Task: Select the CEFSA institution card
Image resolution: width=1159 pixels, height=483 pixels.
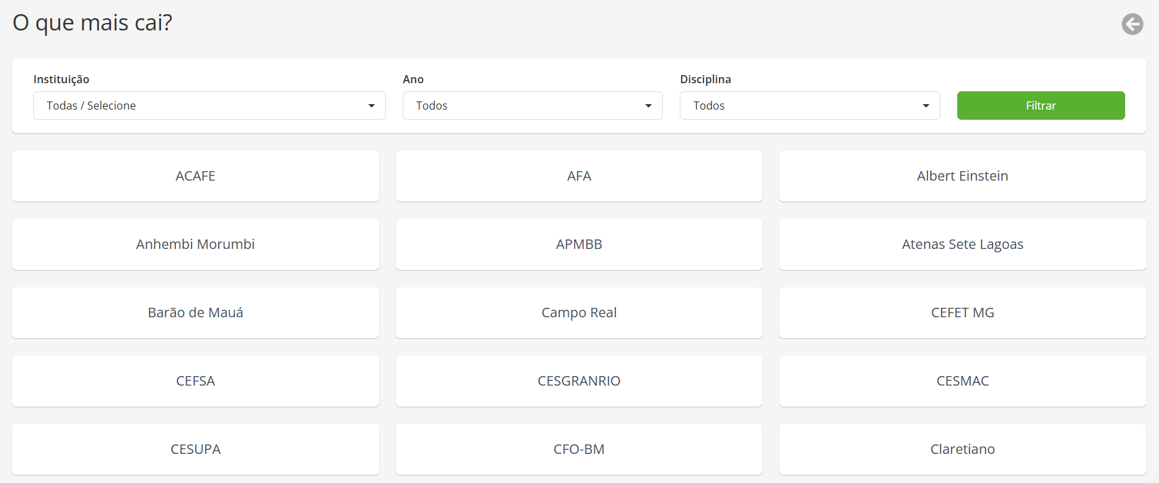Action: (196, 381)
